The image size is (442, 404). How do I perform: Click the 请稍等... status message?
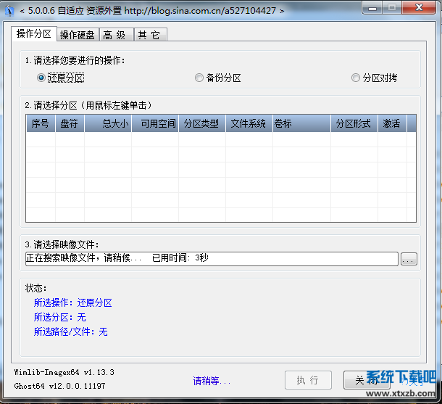coord(212,381)
